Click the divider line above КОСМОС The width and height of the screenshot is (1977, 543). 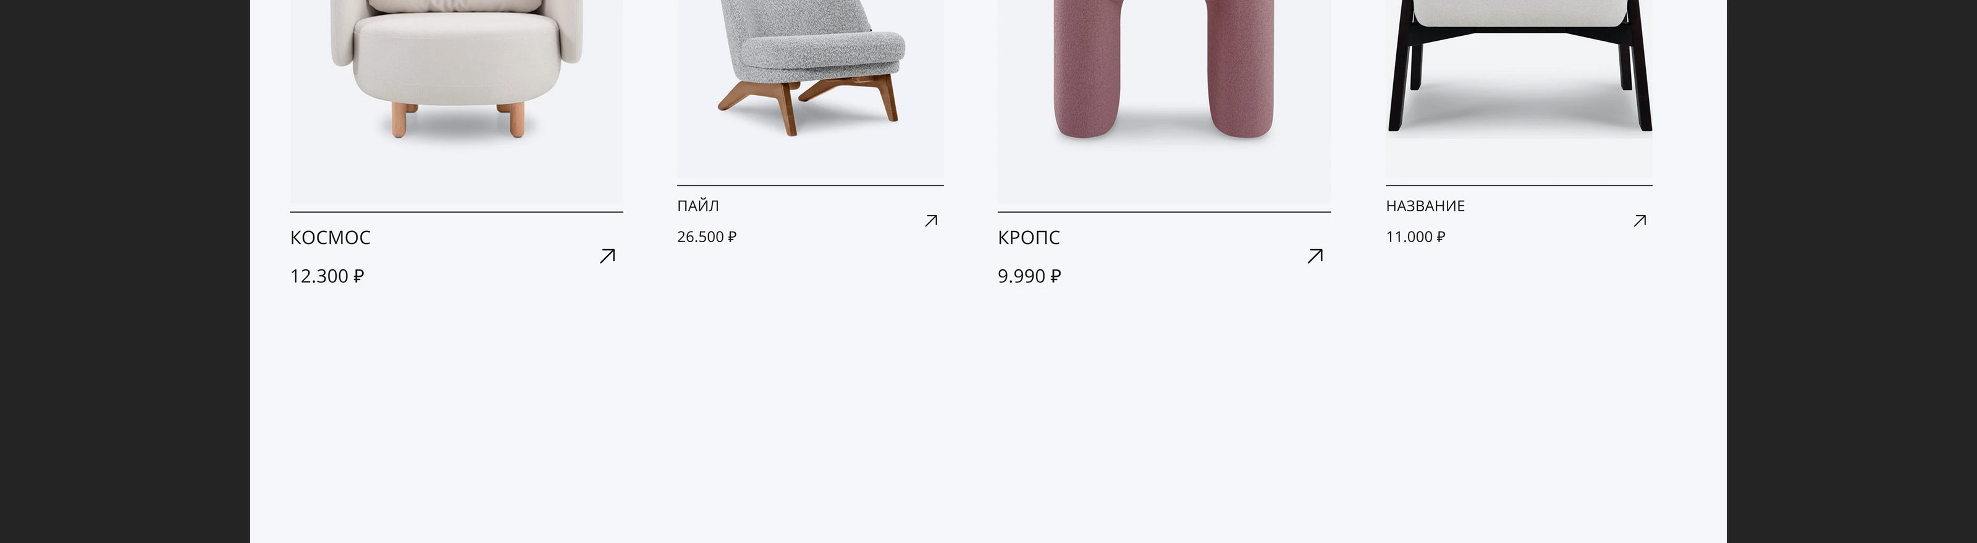point(457,212)
